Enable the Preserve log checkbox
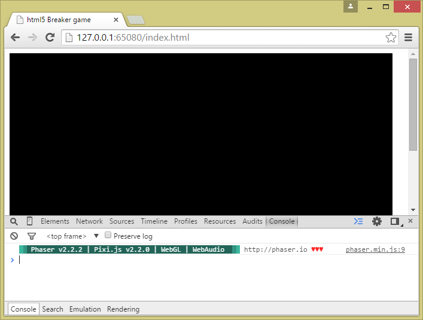The image size is (423, 320). (x=108, y=235)
